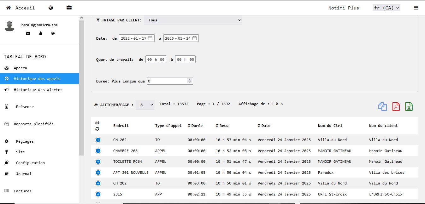Export the call history to PDF
Screen dimensions: 425x204
396,107
